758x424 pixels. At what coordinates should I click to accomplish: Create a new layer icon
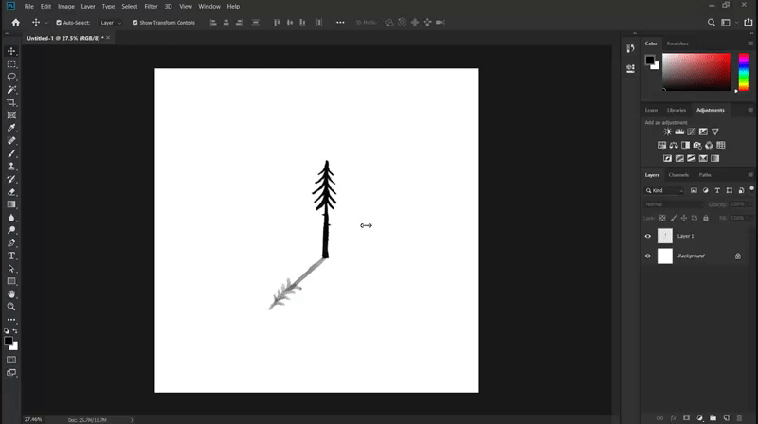pos(726,418)
